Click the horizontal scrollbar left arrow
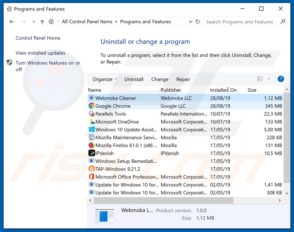The height and width of the screenshot is (232, 294). tap(90, 200)
